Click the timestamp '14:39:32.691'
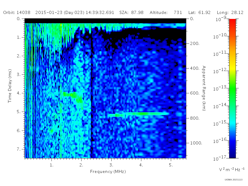Image resolution: width=248 pixels, height=186 pixels. [100, 12]
